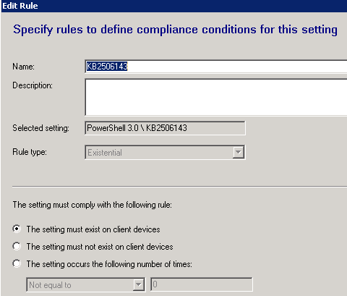The width and height of the screenshot is (347, 296).
Task: Click the Existential rule type combo box
Action: (x=165, y=152)
